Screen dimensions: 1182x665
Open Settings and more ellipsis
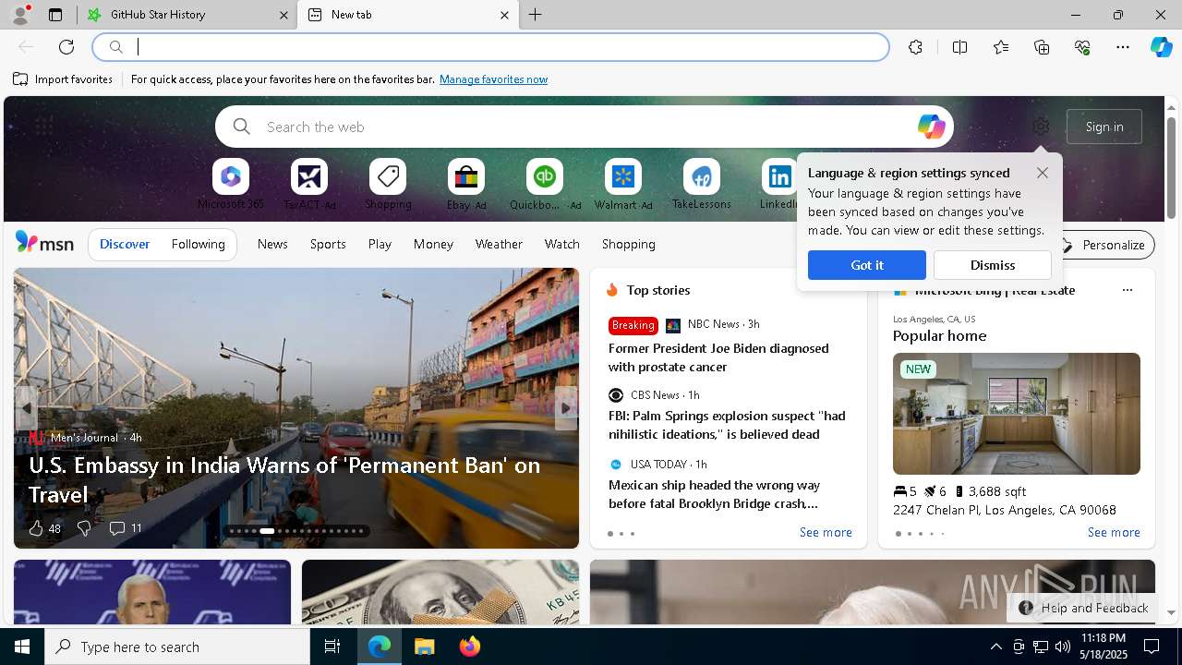pos(1123,47)
